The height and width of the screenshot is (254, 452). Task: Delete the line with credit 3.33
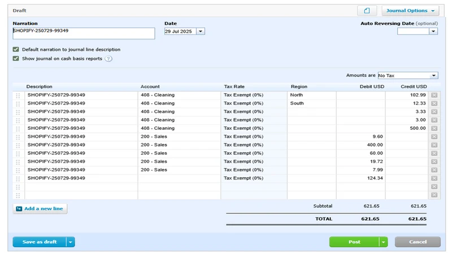coord(434,112)
